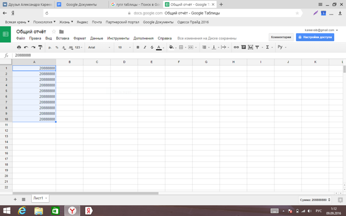Launch Internet Explorer from taskbar
The image size is (346, 216).
tap(22, 211)
